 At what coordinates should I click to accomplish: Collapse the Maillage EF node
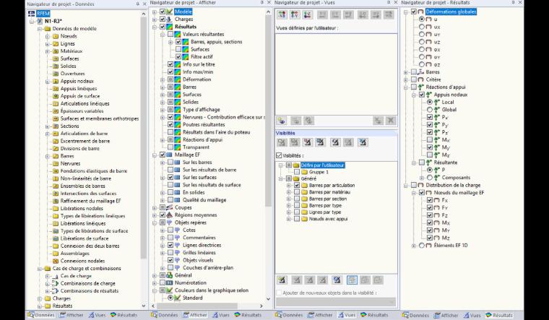point(155,155)
